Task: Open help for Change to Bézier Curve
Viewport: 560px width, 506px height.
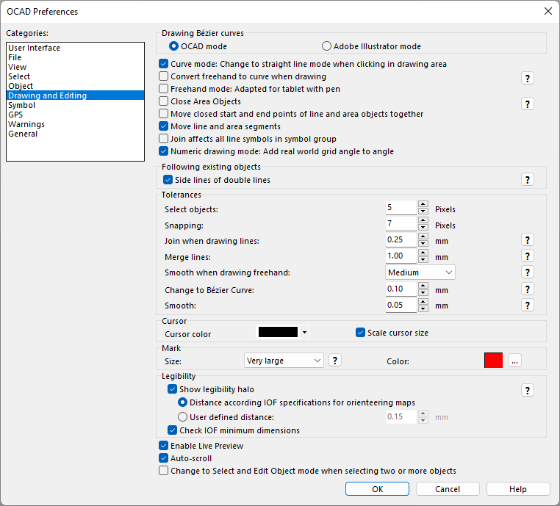Action: pyautogui.click(x=527, y=289)
